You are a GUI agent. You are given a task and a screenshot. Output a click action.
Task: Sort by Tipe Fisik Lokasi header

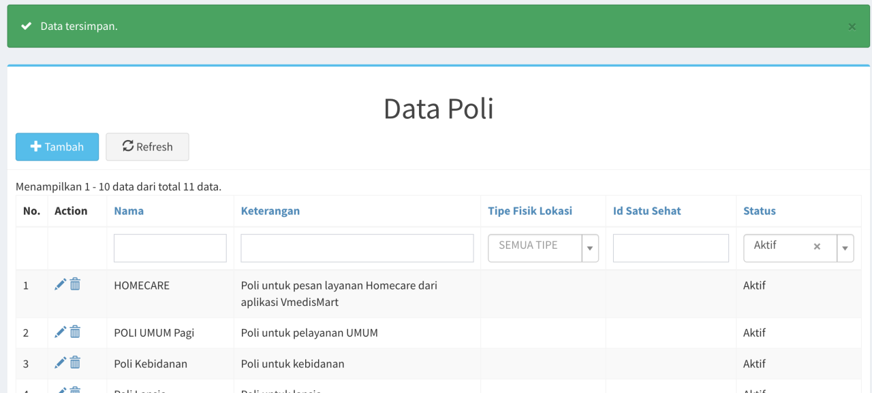pyautogui.click(x=530, y=211)
